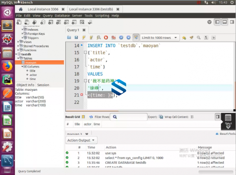The height and width of the screenshot is (175, 236).
Task: Expand the Functions tree node
Action: click(18, 50)
